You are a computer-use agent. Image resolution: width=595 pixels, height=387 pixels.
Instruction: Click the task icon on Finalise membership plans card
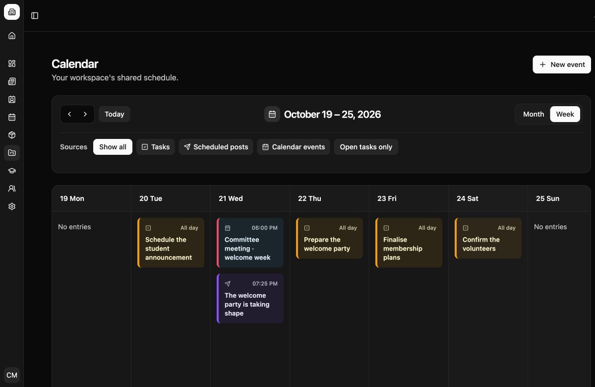point(386,228)
